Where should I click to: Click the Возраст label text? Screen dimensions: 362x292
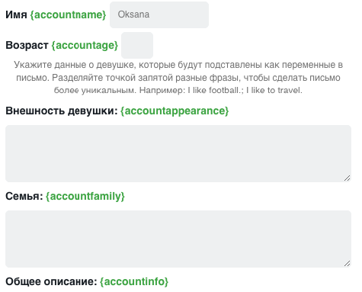[x=27, y=45]
